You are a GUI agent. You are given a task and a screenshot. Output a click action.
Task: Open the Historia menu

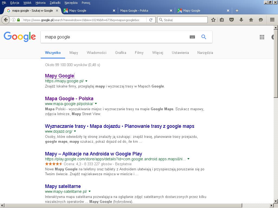[40, 3]
